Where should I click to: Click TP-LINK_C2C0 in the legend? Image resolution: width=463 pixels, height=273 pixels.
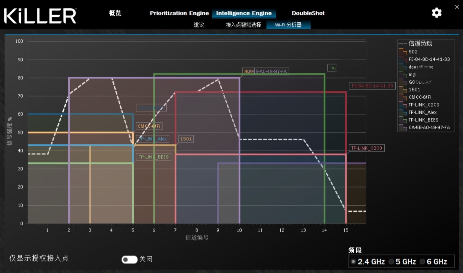(x=424, y=105)
